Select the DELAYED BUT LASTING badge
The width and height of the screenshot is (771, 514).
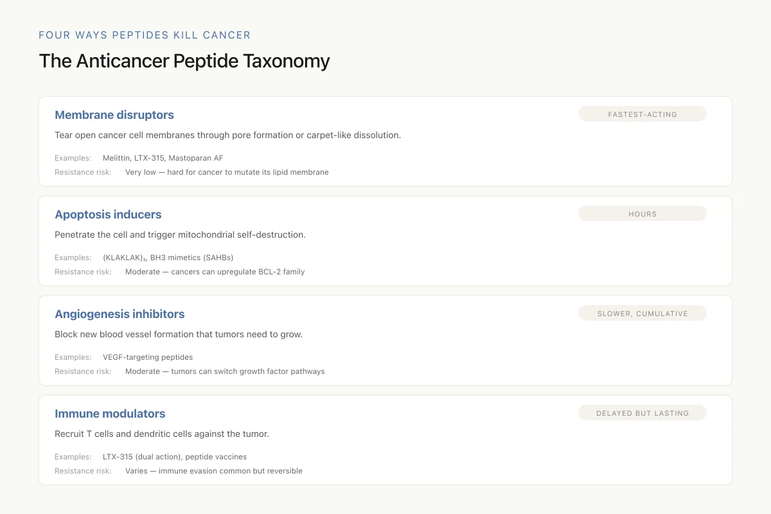click(x=642, y=413)
